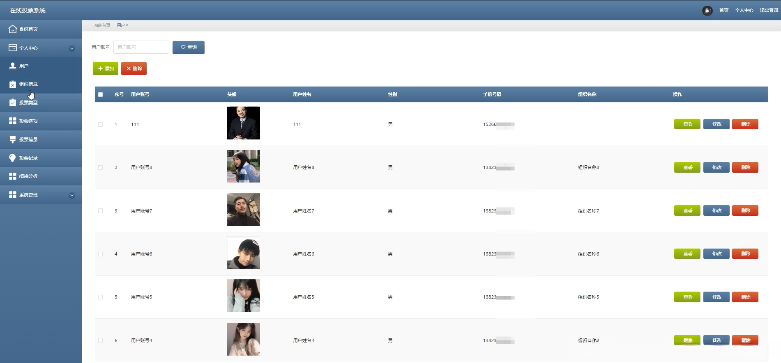781x363 pixels.
Task: Click the red 删除 batch button
Action: 134,68
